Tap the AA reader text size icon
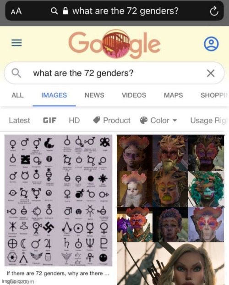Image resolution: width=229 pixels, height=285 pixels. (16, 11)
